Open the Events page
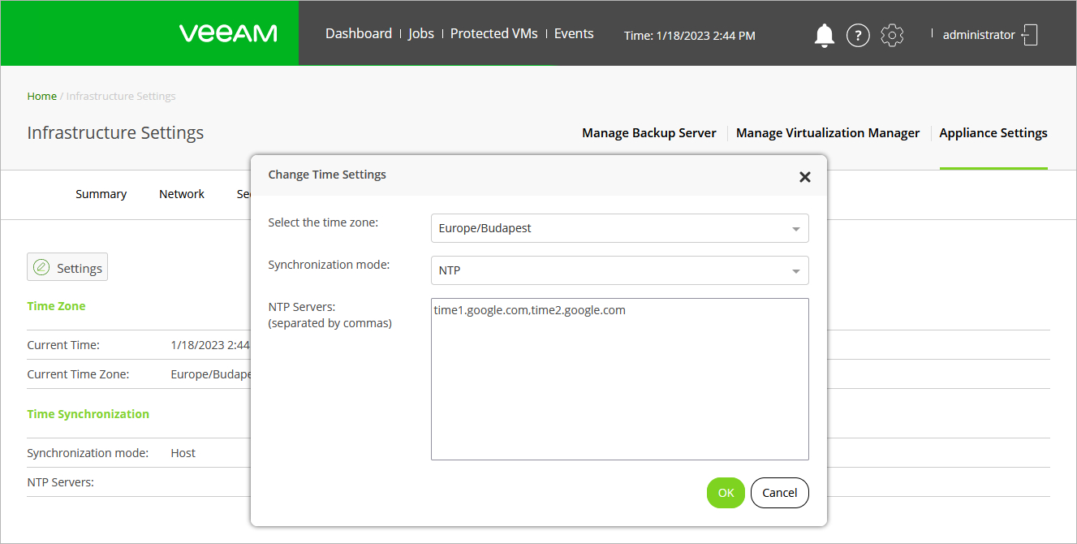 click(574, 34)
